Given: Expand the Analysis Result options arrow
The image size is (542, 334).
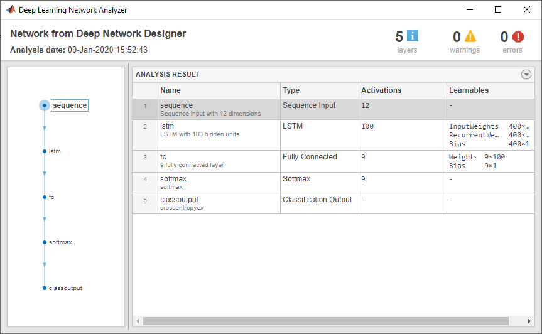Looking at the screenshot, I should [x=526, y=74].
